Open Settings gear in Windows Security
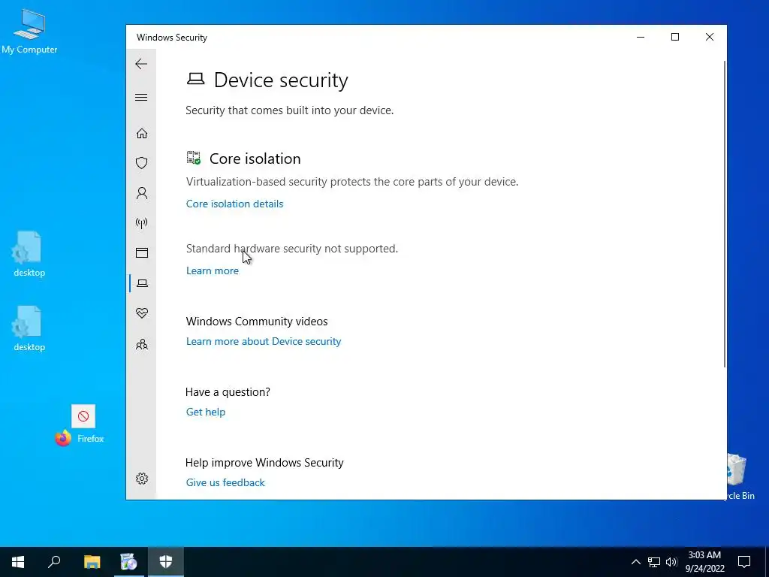 (142, 479)
